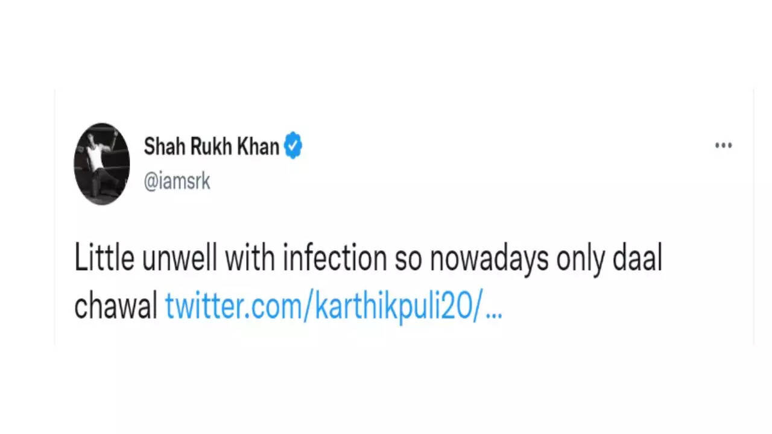Click the word 'infection' in the tweet
Screen dimensions: 772x434
pyautogui.click(x=335, y=259)
